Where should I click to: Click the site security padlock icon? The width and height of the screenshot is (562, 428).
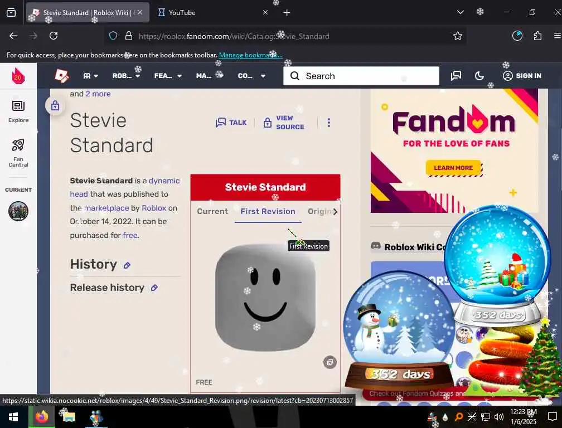point(129,36)
